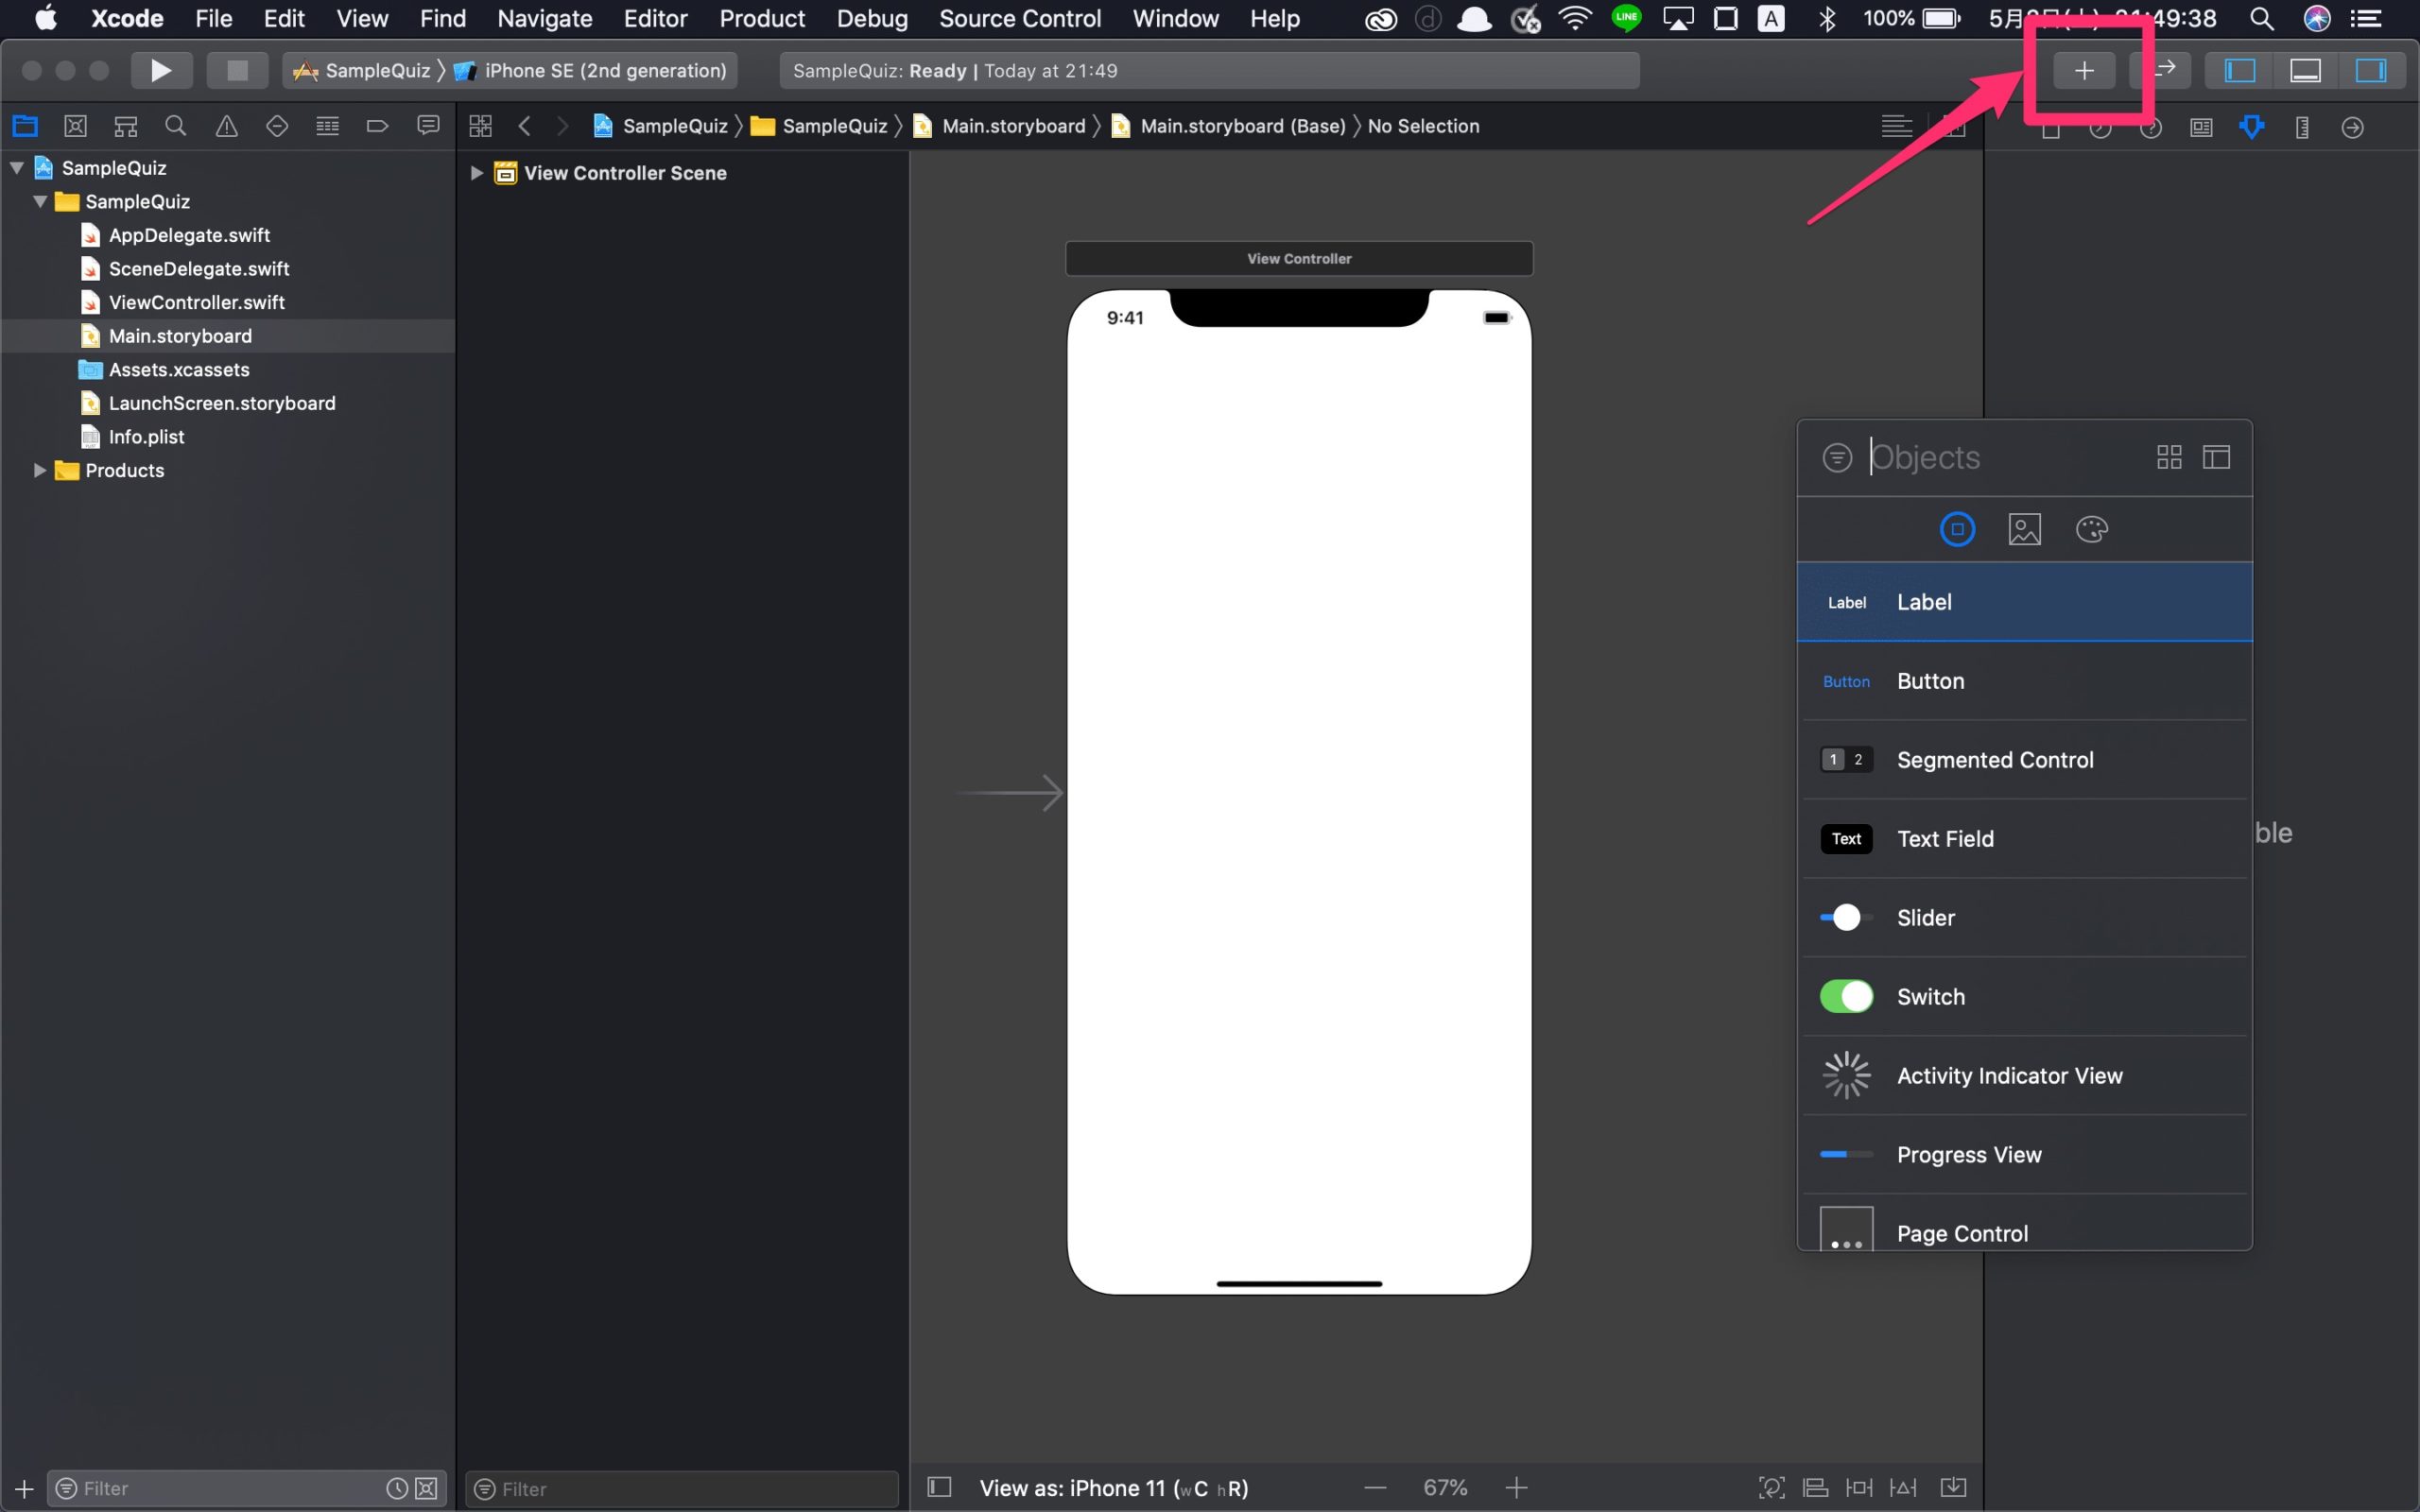Open the Breakpoint navigator flag icon

pyautogui.click(x=377, y=125)
